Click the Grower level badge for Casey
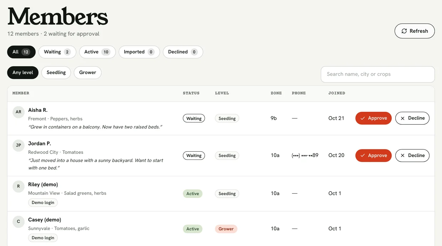 pos(226,229)
